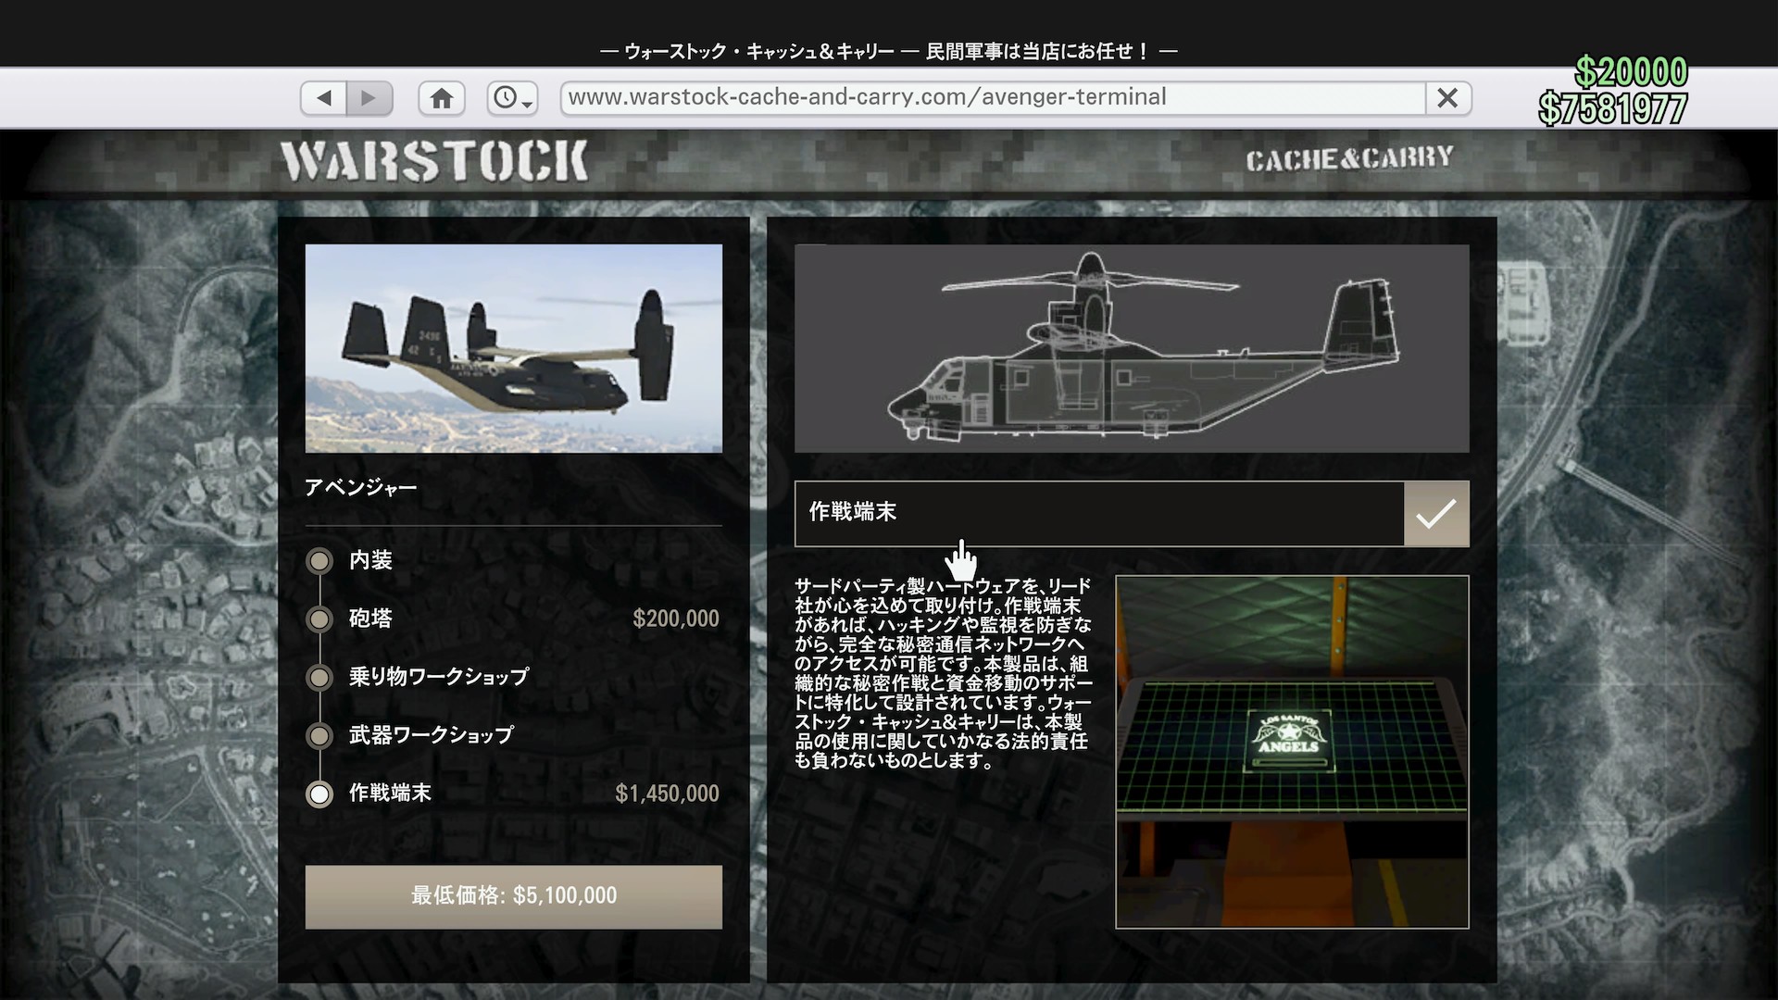
Task: Click the Avenger wireframe blueprint image
Action: click(1131, 348)
